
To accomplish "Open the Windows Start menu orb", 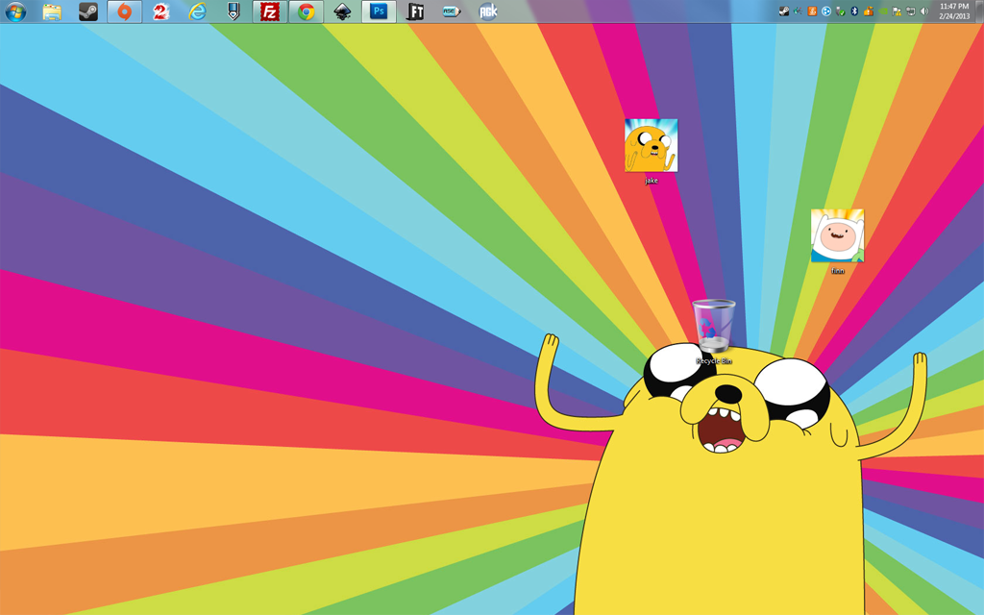I will 15,12.
